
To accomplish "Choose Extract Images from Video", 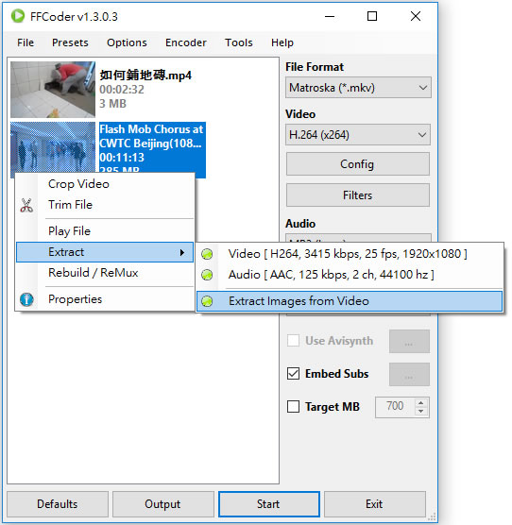I will (x=350, y=301).
